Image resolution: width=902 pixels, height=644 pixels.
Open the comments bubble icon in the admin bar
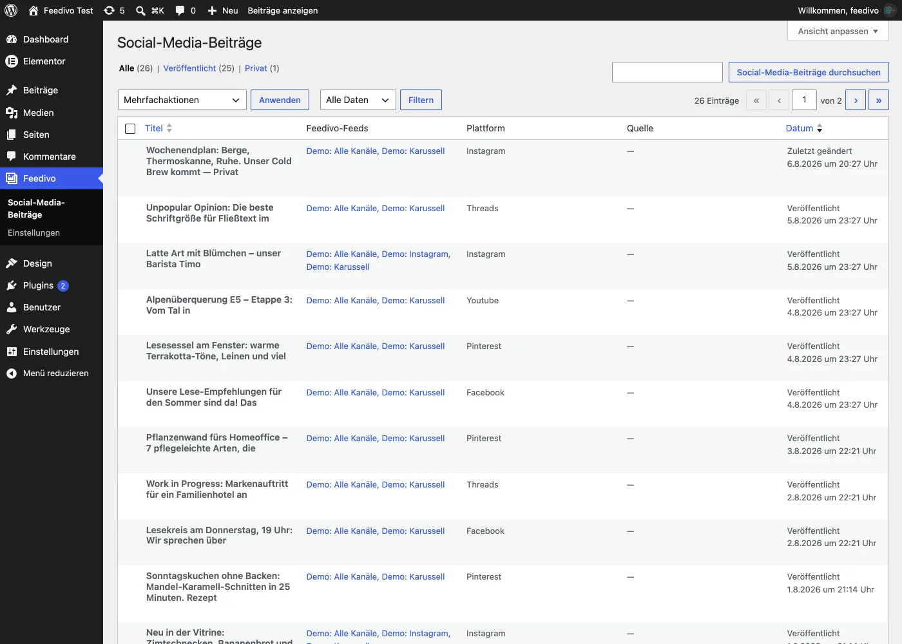(x=180, y=10)
